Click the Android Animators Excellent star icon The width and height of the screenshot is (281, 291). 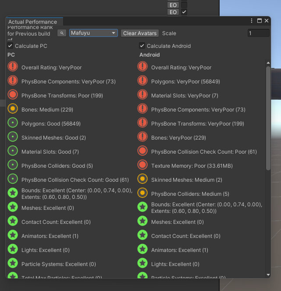(142, 249)
